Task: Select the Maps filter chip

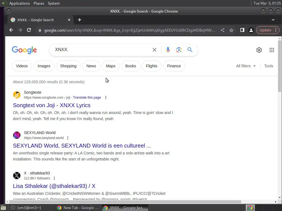Action: pyautogui.click(x=111, y=66)
